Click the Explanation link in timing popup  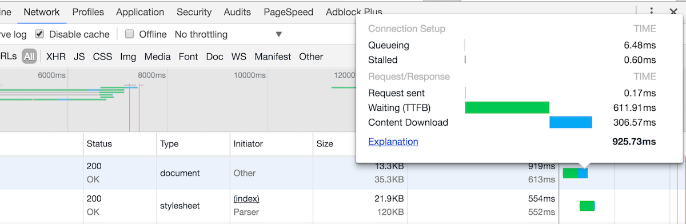(x=393, y=142)
